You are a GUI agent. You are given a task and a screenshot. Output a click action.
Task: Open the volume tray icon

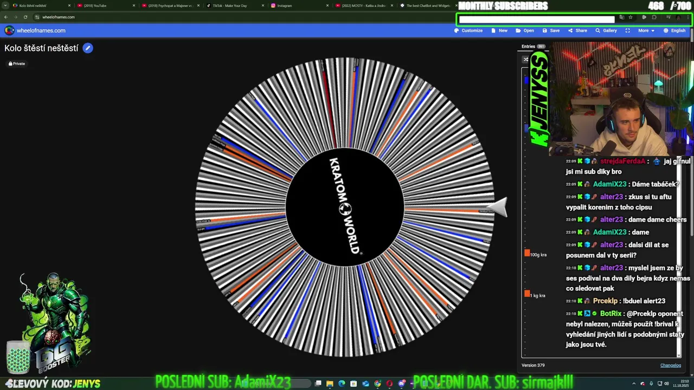point(666,383)
